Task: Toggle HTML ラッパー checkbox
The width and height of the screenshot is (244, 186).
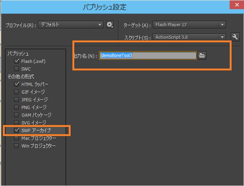Action: click(16, 84)
